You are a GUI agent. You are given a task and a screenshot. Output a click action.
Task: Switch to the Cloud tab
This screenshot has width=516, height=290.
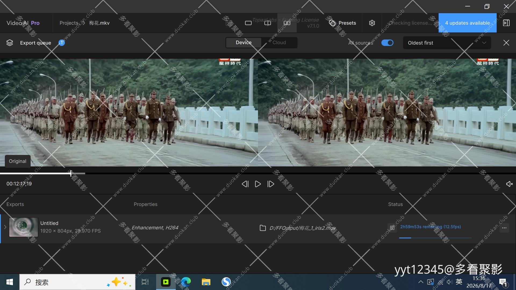click(x=279, y=42)
